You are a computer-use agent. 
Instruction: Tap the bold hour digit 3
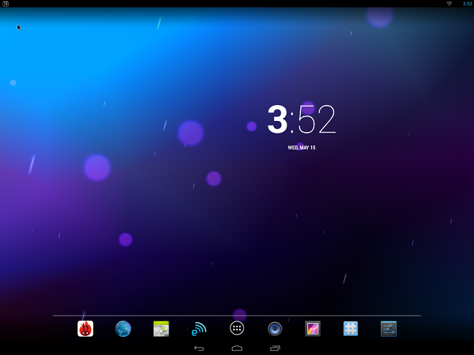277,120
